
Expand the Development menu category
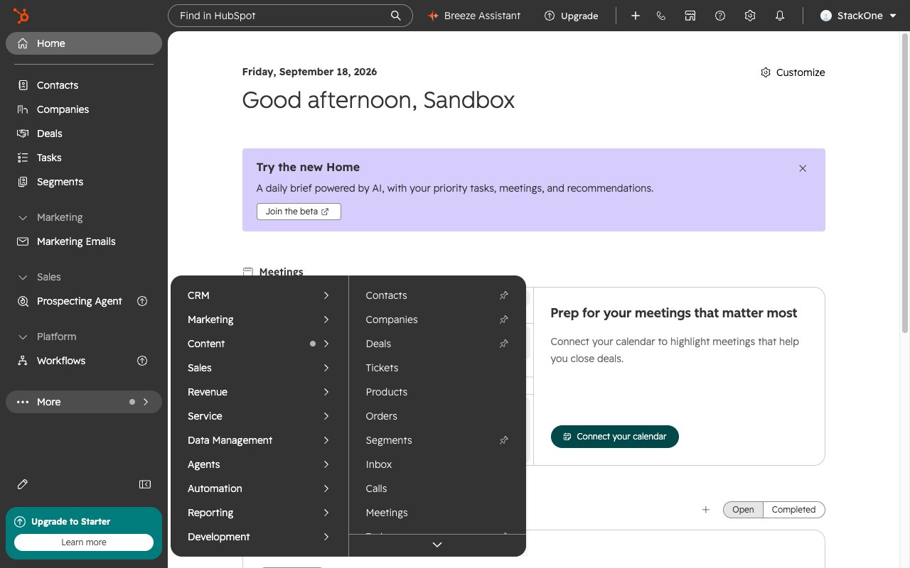pyautogui.click(x=259, y=537)
